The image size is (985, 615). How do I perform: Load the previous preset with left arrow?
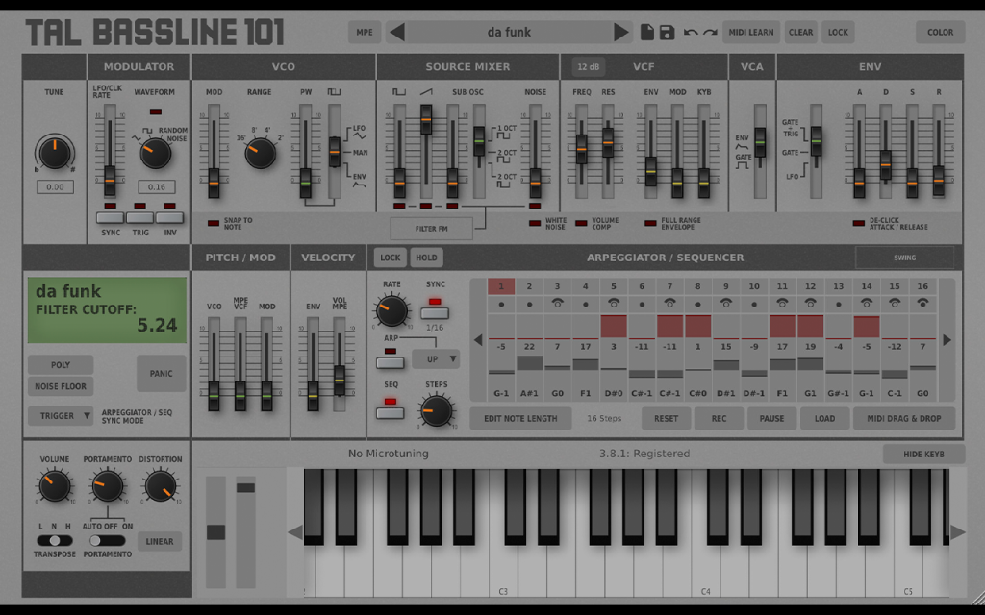point(397,32)
